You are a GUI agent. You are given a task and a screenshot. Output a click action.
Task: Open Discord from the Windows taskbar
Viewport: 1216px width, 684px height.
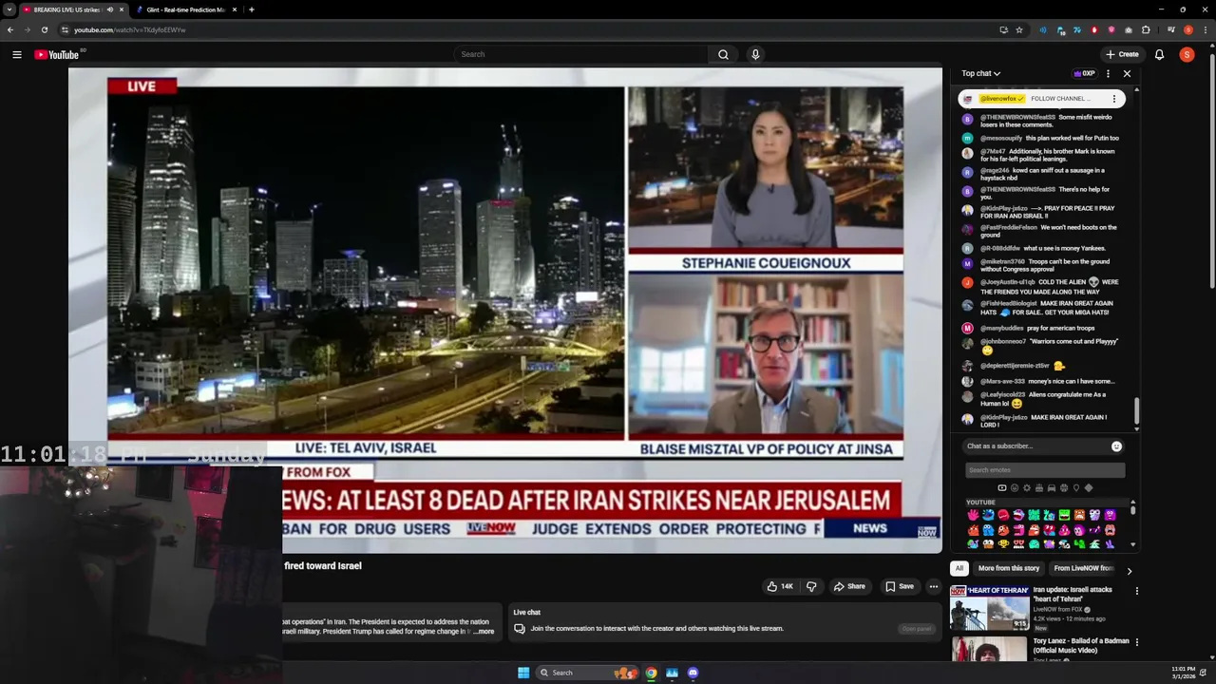tap(693, 673)
